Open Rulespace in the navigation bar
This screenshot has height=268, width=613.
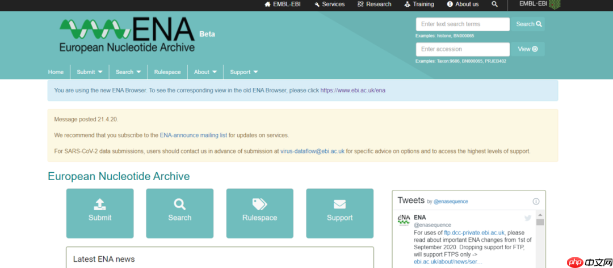[167, 72]
